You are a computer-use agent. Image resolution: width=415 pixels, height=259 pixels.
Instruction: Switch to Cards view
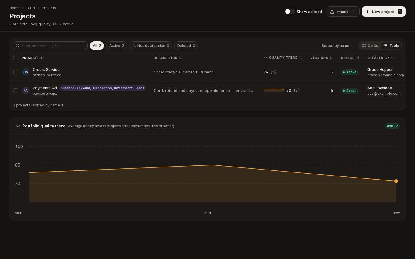tap(370, 46)
